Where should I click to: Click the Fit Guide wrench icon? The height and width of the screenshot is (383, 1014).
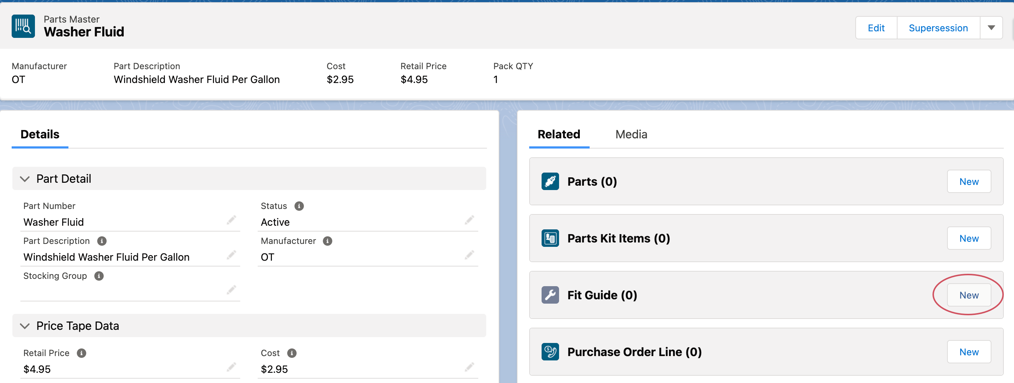pyautogui.click(x=550, y=295)
